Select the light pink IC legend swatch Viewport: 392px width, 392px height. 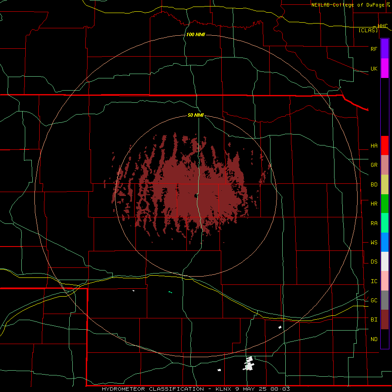(385, 281)
